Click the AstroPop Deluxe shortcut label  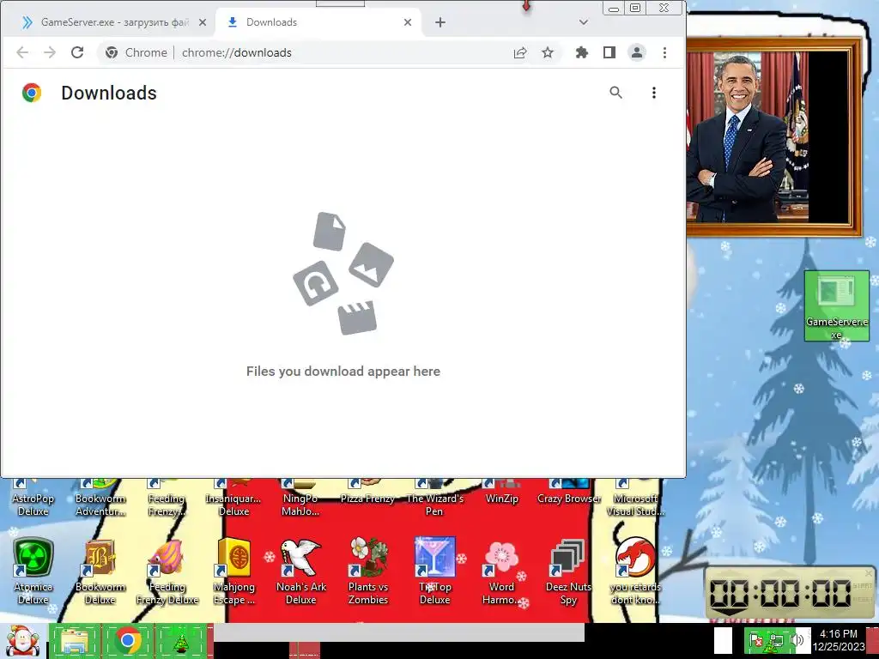click(x=33, y=505)
